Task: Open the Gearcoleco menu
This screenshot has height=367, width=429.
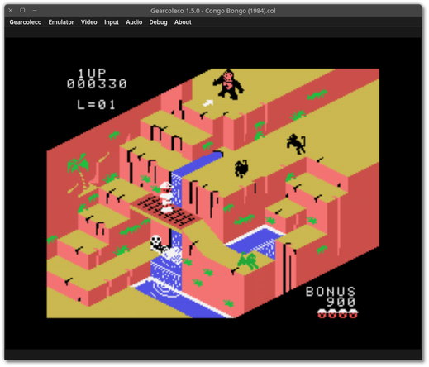Action: (x=26, y=22)
